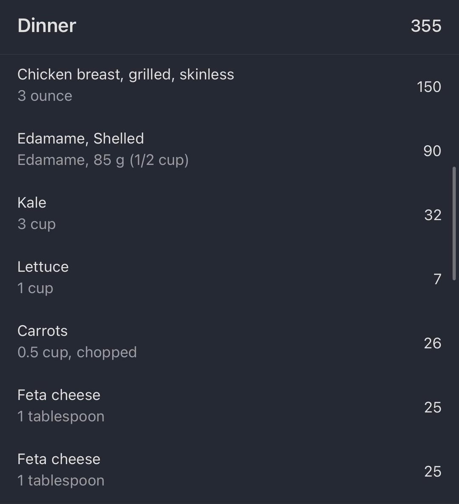Image resolution: width=459 pixels, height=504 pixels.
Task: Open the Kale food entry
Action: [32, 203]
